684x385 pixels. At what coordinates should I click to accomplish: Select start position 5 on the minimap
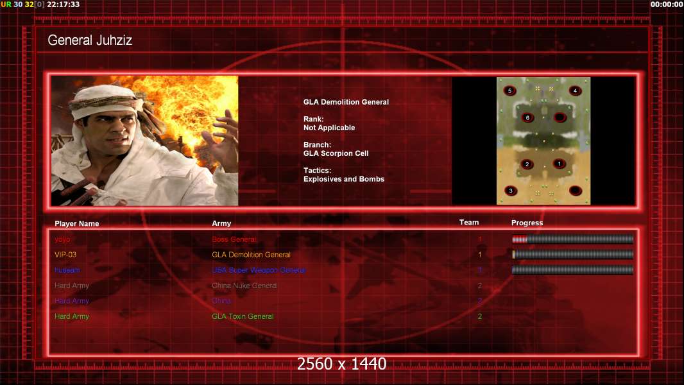click(509, 90)
